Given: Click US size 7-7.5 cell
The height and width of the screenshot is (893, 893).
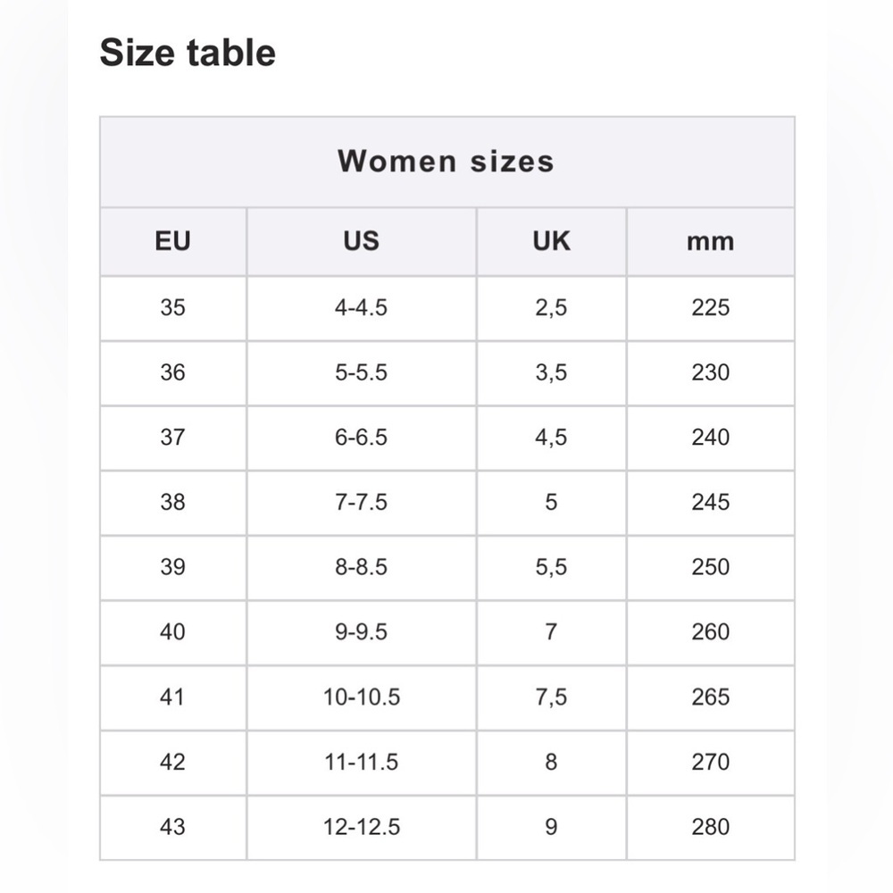Looking at the screenshot, I should [x=362, y=503].
